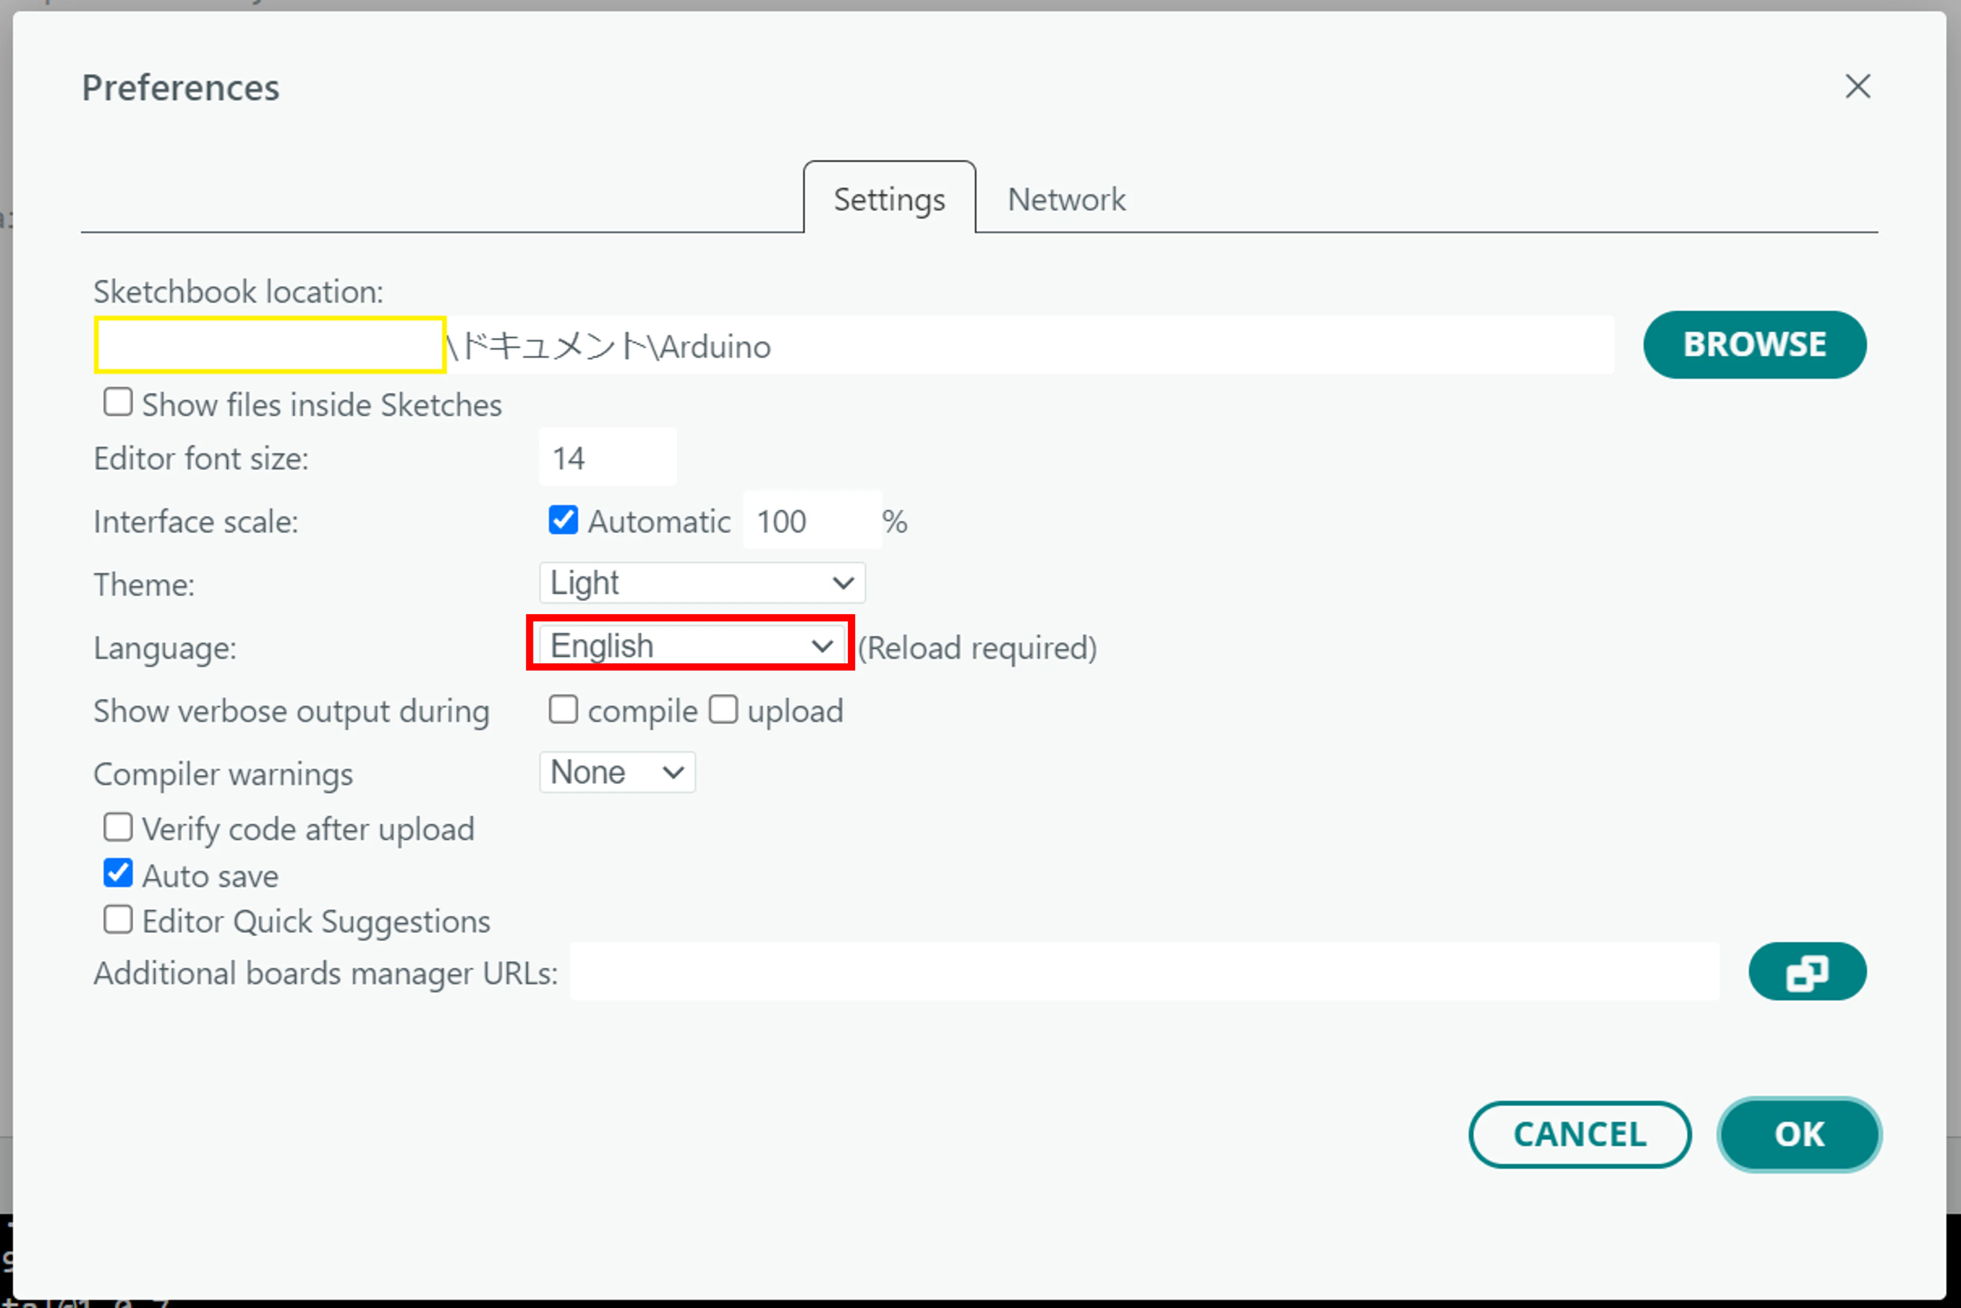Viewport: 1961px width, 1308px height.
Task: Click the "Compiler warnings" label
Action: 223,775
